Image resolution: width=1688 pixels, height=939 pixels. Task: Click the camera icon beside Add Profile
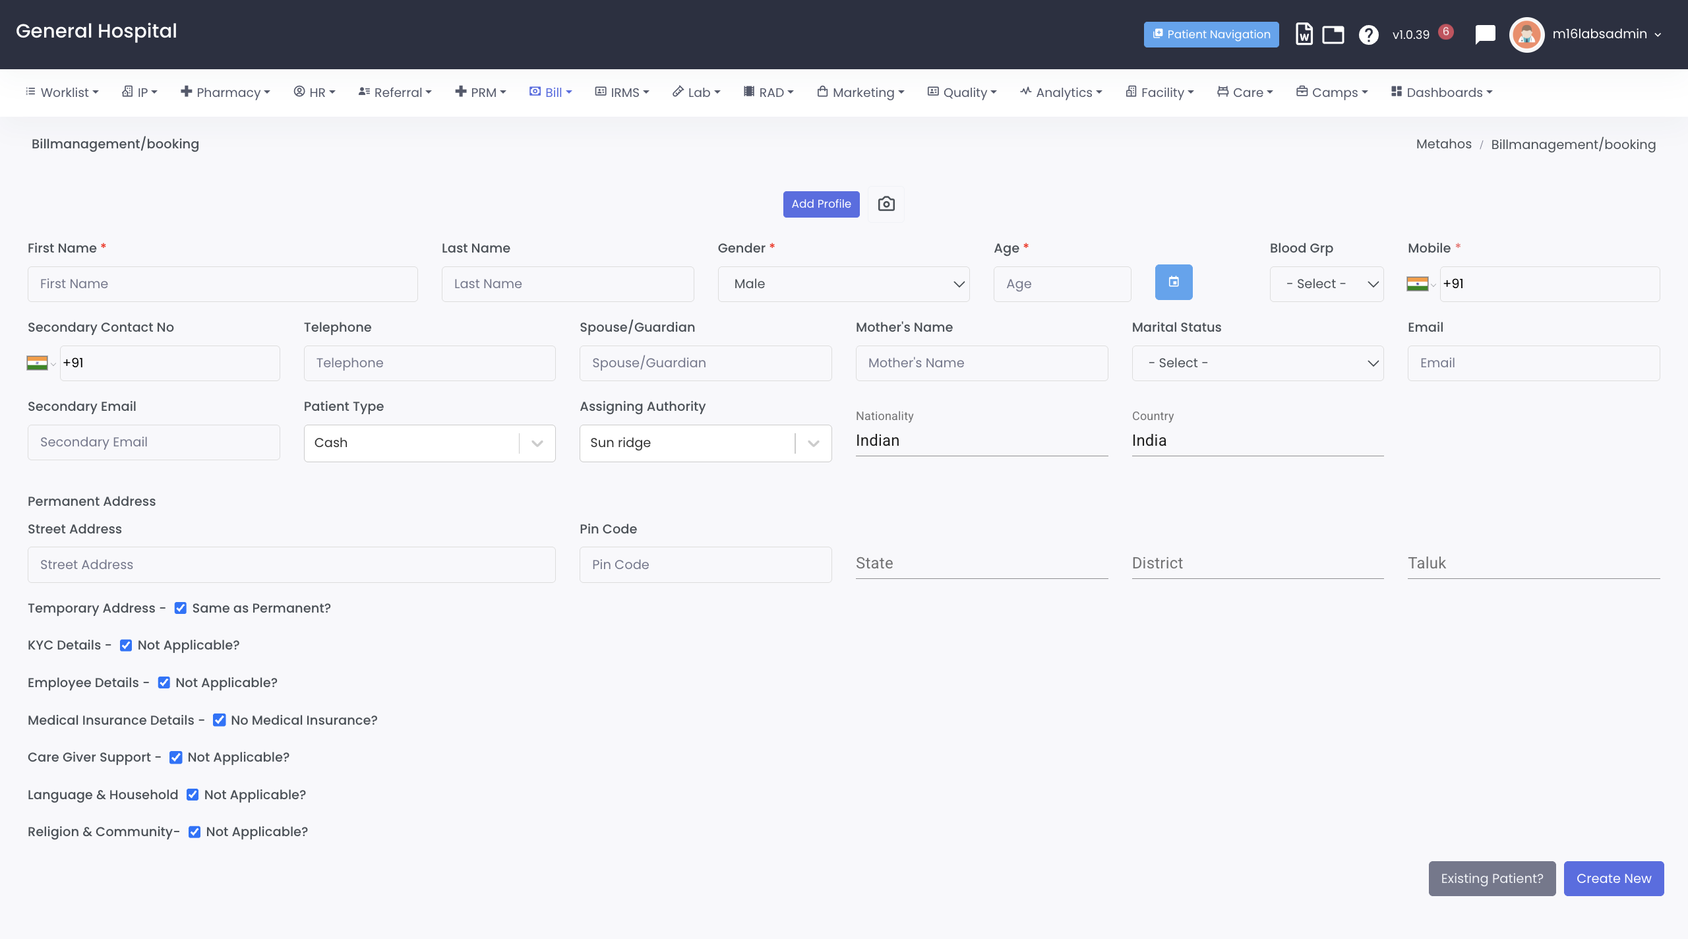click(886, 204)
